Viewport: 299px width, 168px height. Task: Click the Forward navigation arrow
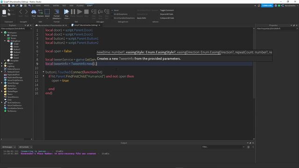click(26, 12)
